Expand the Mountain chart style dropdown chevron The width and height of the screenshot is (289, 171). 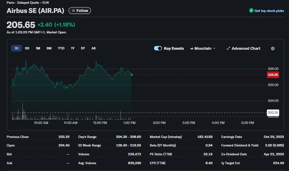click(x=214, y=48)
